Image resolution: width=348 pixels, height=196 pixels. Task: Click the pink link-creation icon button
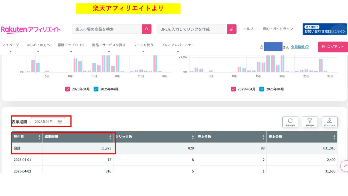[x=232, y=29]
